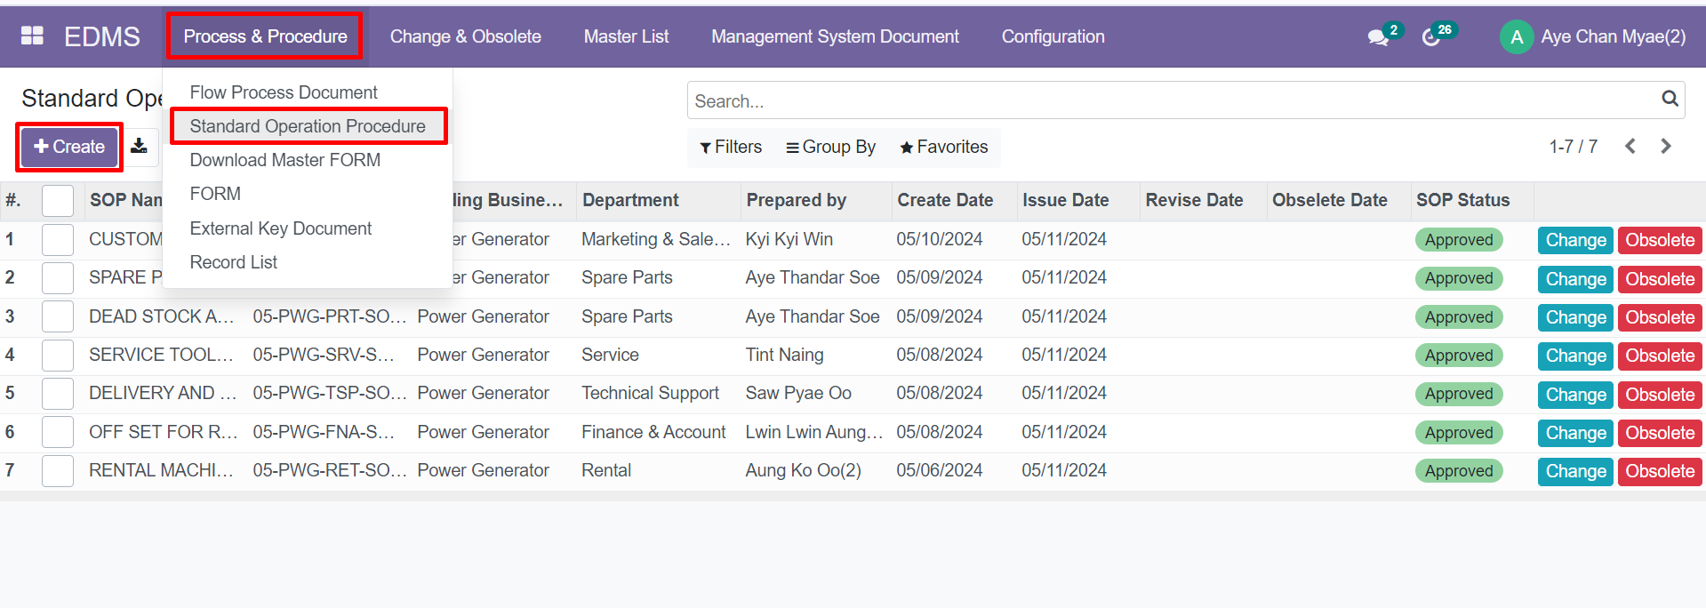Tick the checkbox for OFF SET FOR row
Image resolution: width=1706 pixels, height=608 pixels.
pyautogui.click(x=58, y=432)
